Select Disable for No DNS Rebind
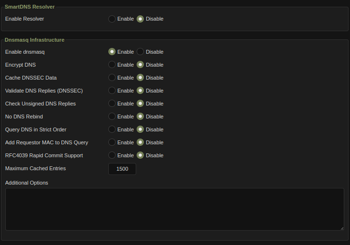350x245 pixels. pyautogui.click(x=140, y=117)
